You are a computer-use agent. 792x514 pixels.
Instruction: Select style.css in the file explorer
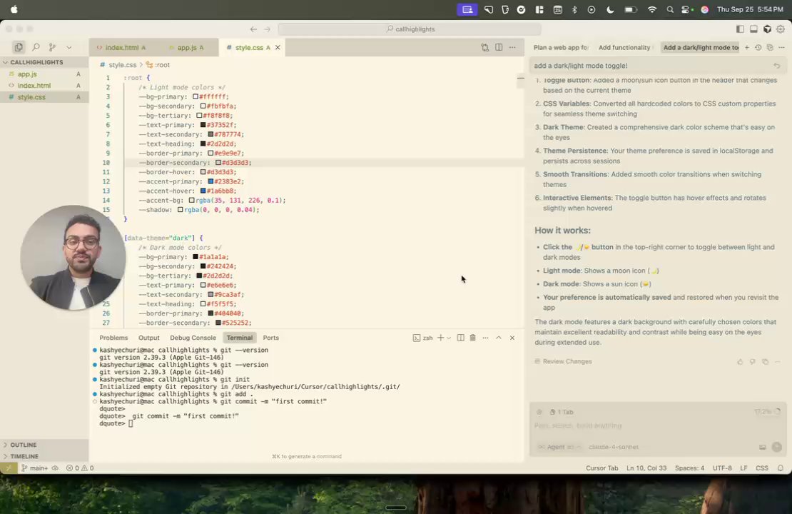pos(44,97)
